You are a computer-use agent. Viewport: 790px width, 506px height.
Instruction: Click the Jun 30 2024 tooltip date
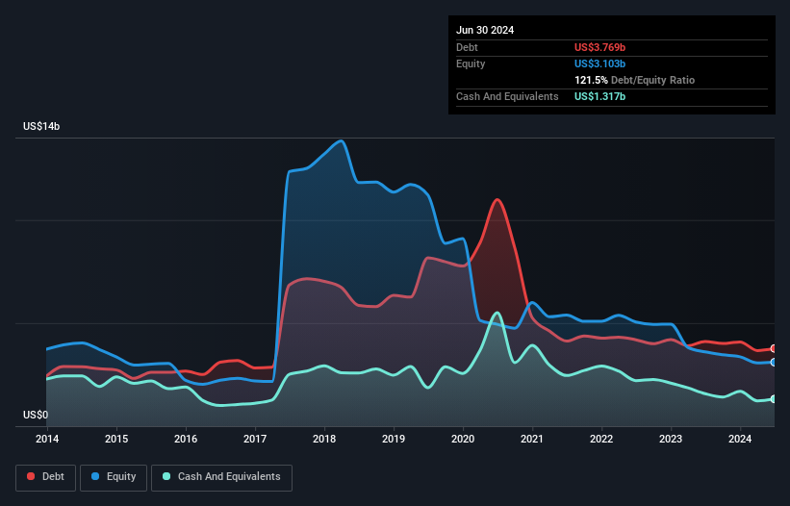click(x=485, y=30)
